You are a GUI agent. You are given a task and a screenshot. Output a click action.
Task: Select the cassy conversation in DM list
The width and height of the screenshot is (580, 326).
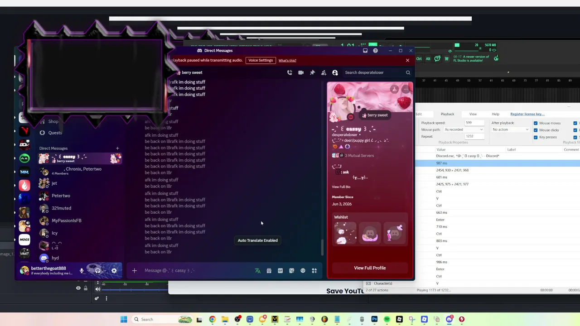pyautogui.click(x=80, y=158)
